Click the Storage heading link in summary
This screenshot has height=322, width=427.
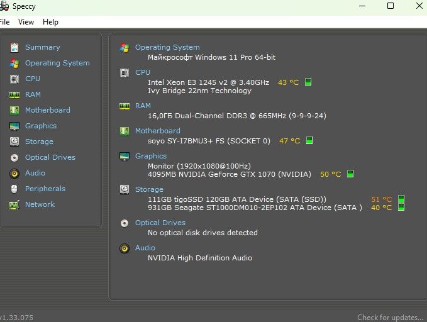[149, 189]
